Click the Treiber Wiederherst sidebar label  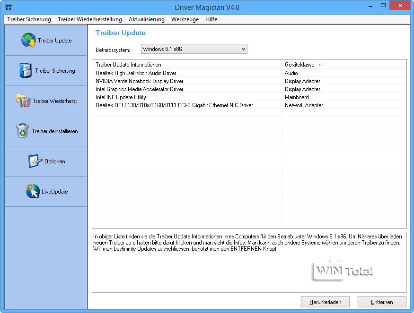(x=55, y=101)
